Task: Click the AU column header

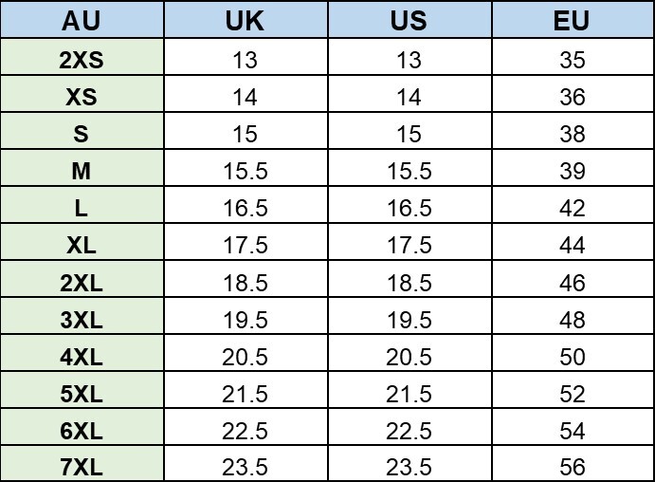Action: tap(82, 19)
